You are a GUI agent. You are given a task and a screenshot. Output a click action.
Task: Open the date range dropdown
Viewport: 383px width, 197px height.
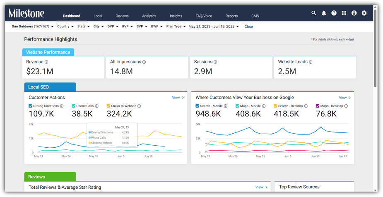pos(214,26)
